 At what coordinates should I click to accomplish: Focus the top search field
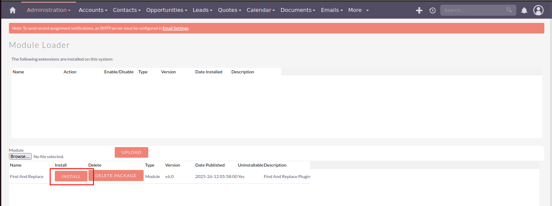click(473, 10)
